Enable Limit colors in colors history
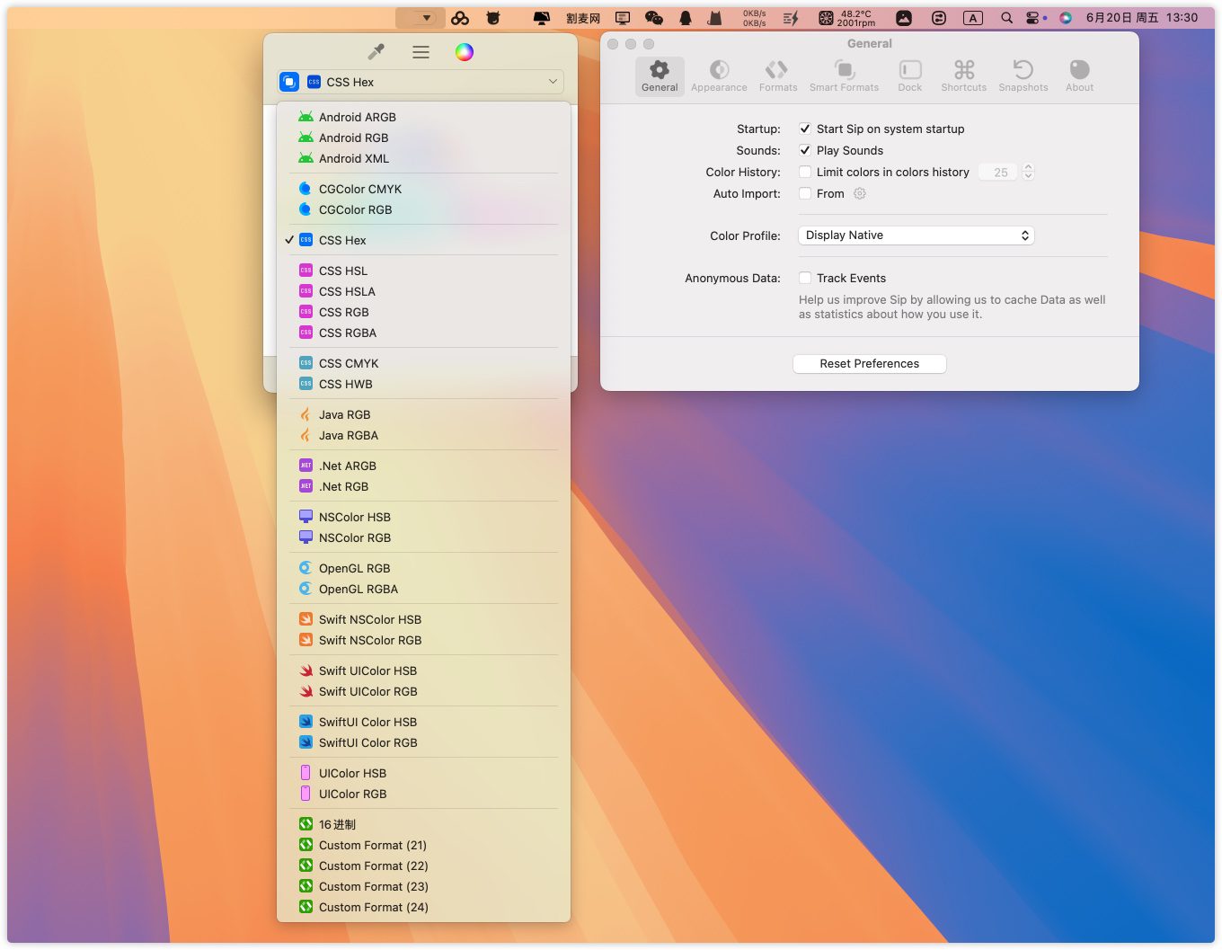Viewport: 1222px width, 950px height. pyautogui.click(x=805, y=172)
